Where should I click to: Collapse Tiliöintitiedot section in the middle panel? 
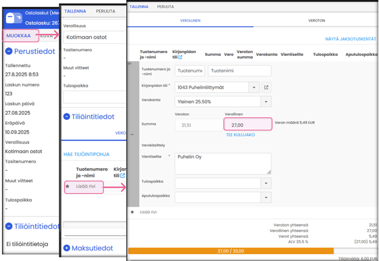pyautogui.click(x=67, y=116)
